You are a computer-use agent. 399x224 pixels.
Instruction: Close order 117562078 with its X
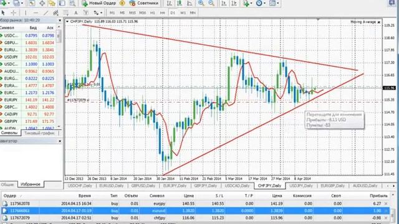pyautogui.click(x=386, y=203)
